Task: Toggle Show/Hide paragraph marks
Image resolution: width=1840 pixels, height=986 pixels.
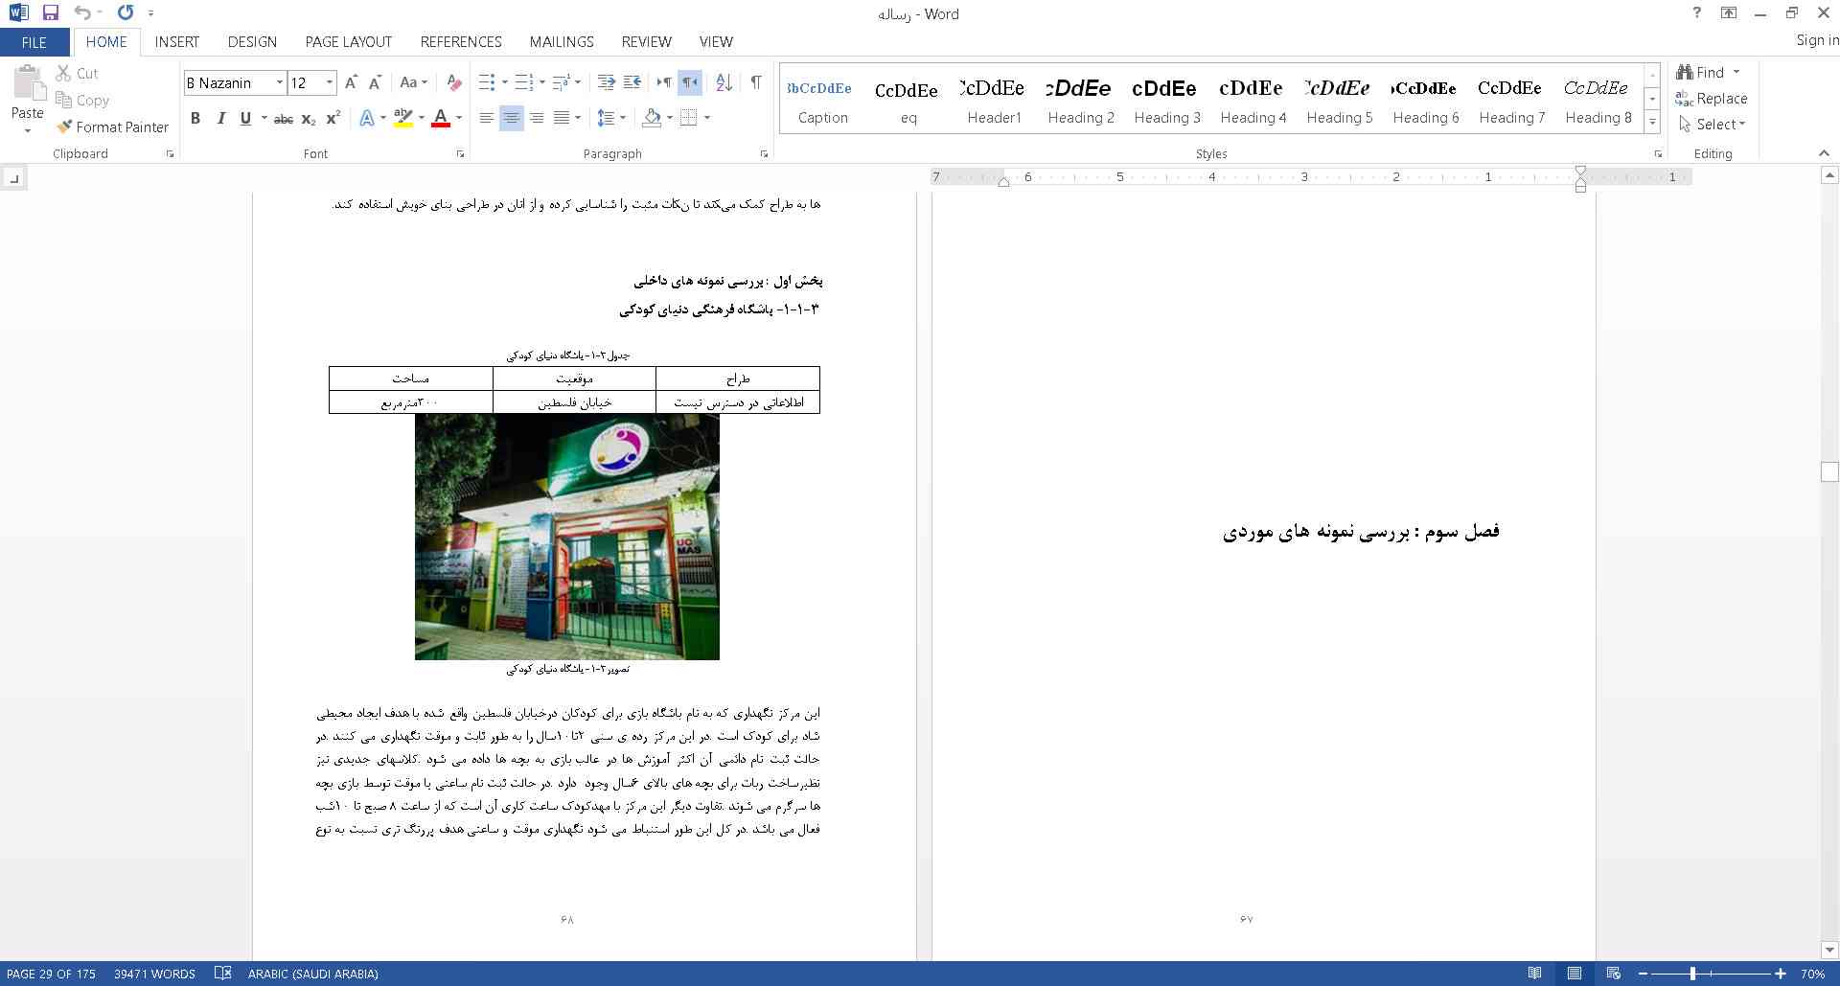Action: click(756, 82)
